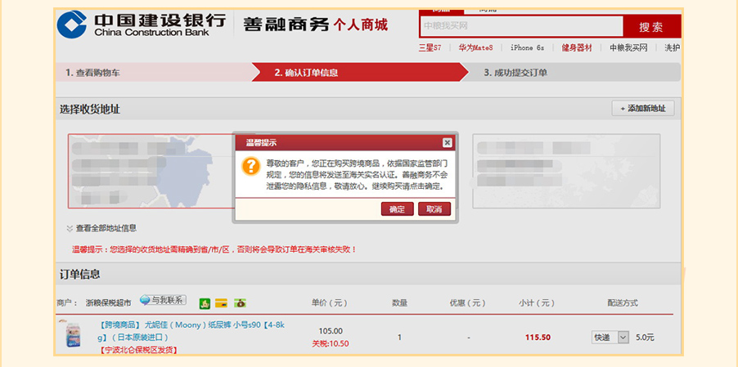The image size is (738, 367).
Task: Select the blurred address card on the right
Action: click(566, 171)
